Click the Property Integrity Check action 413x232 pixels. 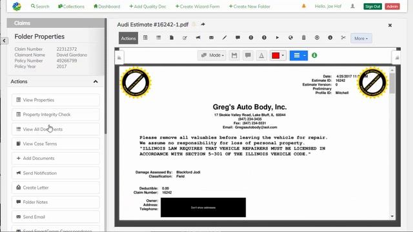(55, 115)
